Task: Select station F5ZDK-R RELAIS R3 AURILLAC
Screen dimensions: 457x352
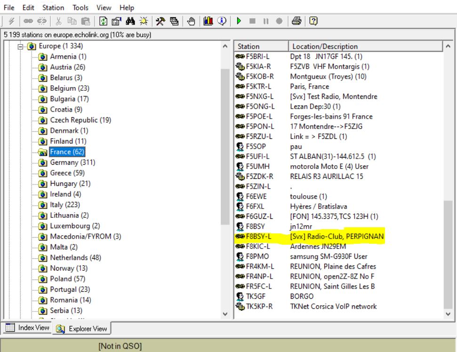Action: tap(299, 176)
